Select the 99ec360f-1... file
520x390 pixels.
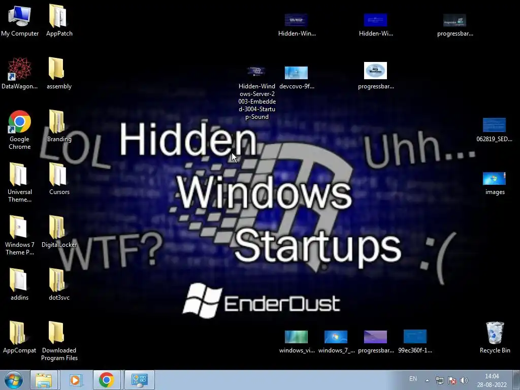(x=415, y=342)
